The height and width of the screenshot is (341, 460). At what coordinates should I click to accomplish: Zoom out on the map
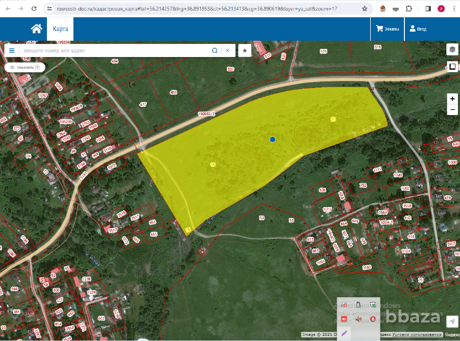coord(452,110)
